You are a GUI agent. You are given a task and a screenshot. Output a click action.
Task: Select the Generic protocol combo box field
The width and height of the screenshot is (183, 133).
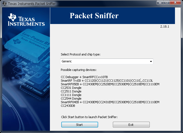(104, 62)
